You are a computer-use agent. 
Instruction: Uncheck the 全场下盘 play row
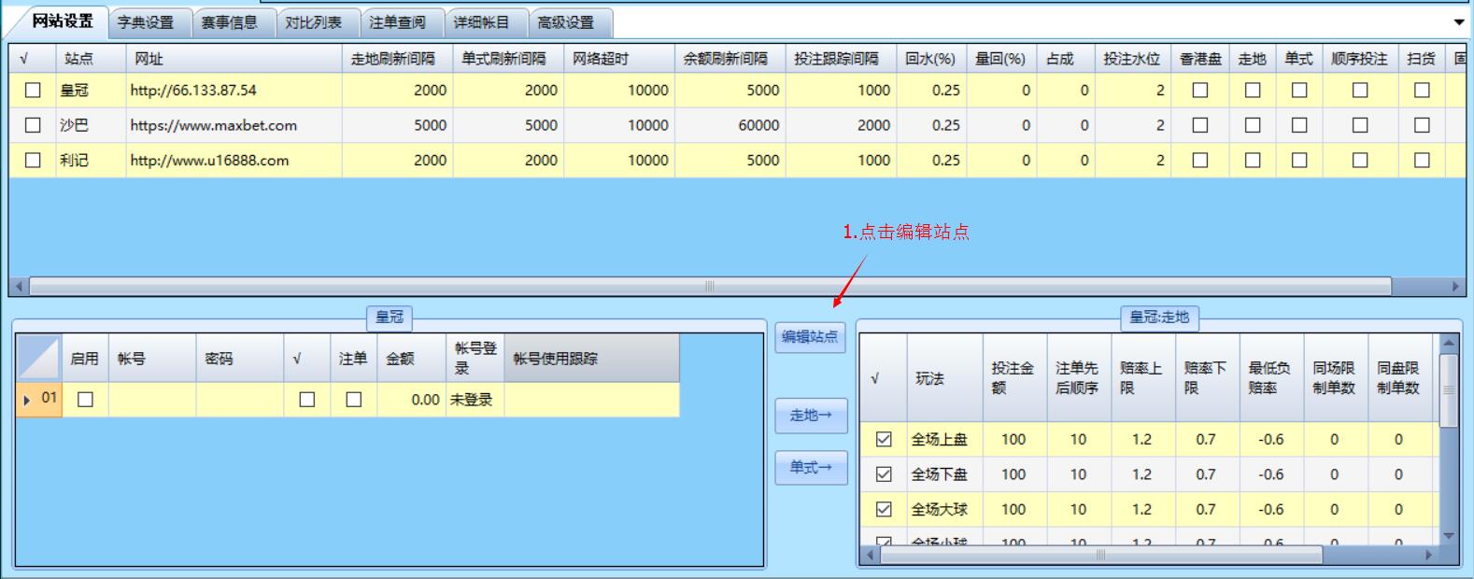(884, 474)
